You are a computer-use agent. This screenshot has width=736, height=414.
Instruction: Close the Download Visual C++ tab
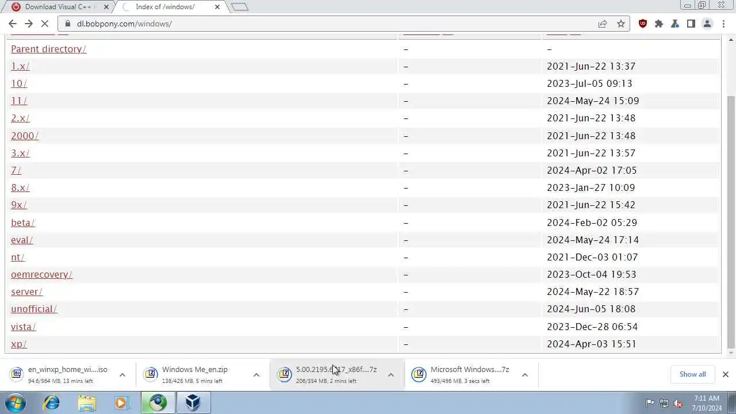pos(106,7)
